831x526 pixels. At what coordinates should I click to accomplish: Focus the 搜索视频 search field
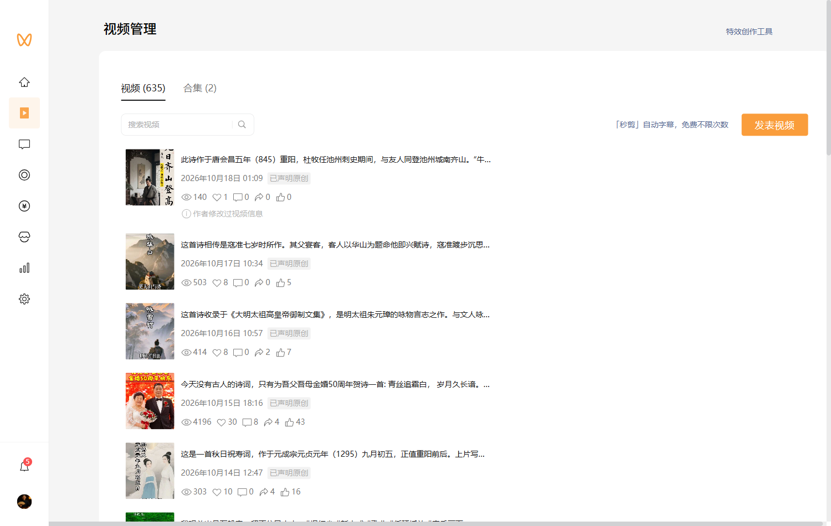[x=188, y=125]
